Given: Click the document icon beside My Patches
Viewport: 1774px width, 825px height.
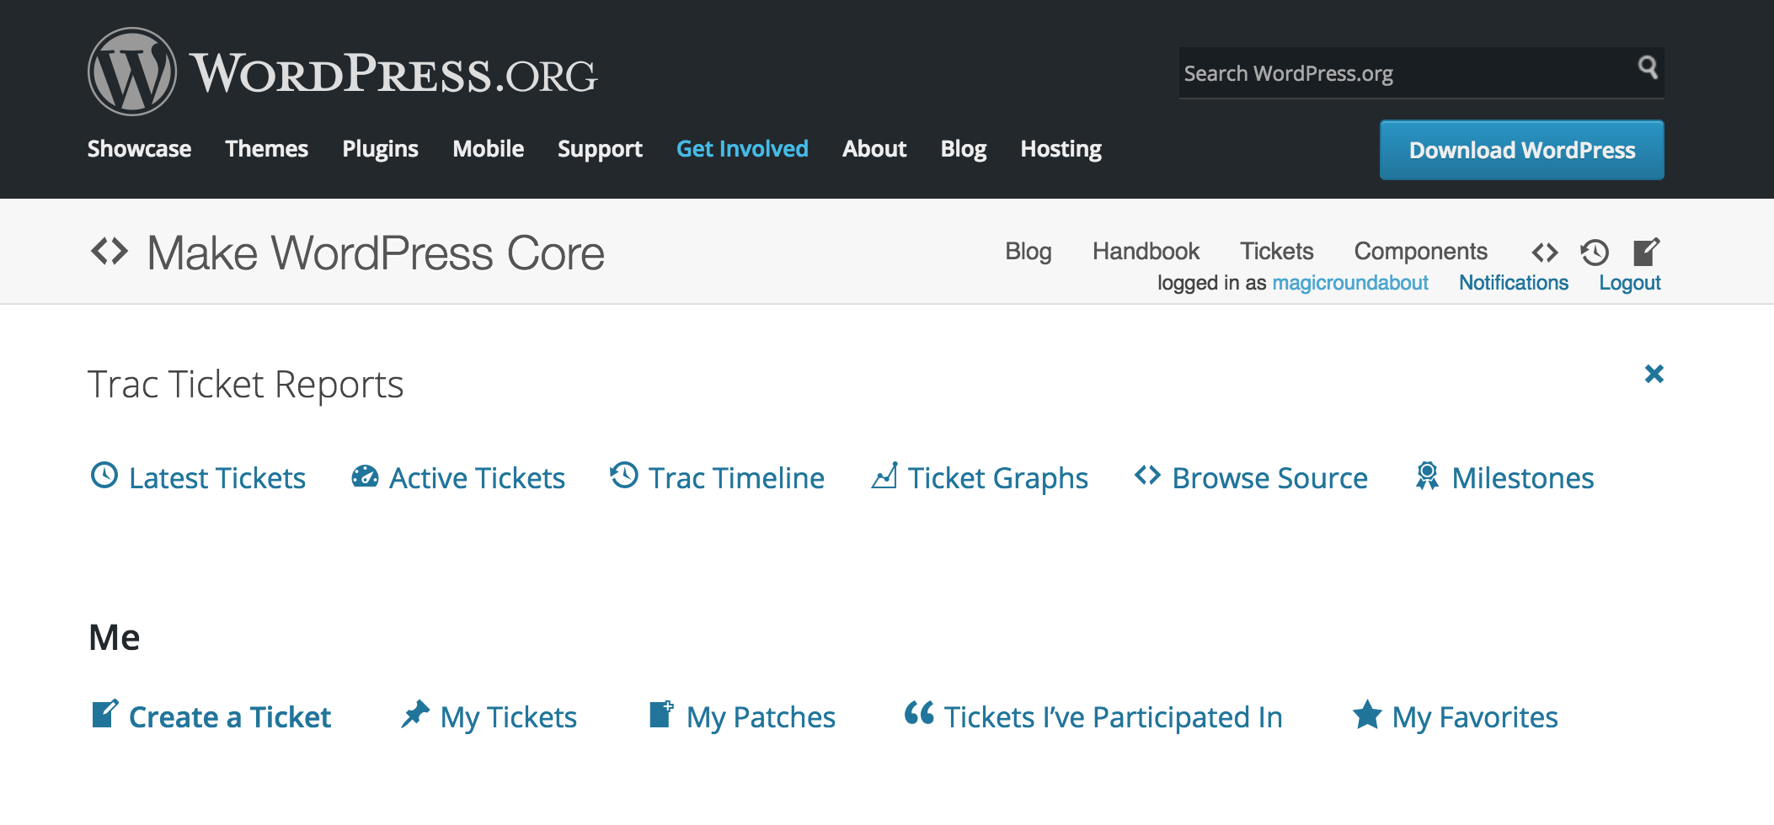Looking at the screenshot, I should [x=662, y=714].
